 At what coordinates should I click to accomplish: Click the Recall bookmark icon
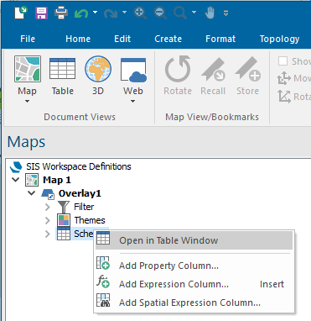click(x=213, y=69)
